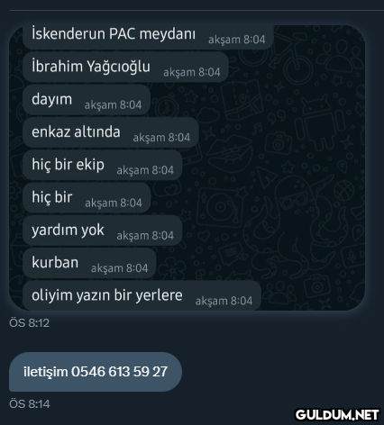Click the 'iletişim 0546 613 59 27' bubble
Image resolution: width=384 pixels, height=425 pixels.
(96, 372)
